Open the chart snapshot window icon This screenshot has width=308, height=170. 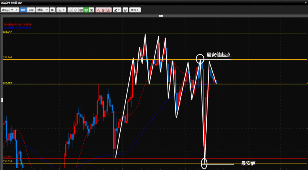(x=125, y=10)
